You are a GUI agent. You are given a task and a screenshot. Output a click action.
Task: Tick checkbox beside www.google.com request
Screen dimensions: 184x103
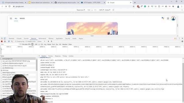(1, 59)
